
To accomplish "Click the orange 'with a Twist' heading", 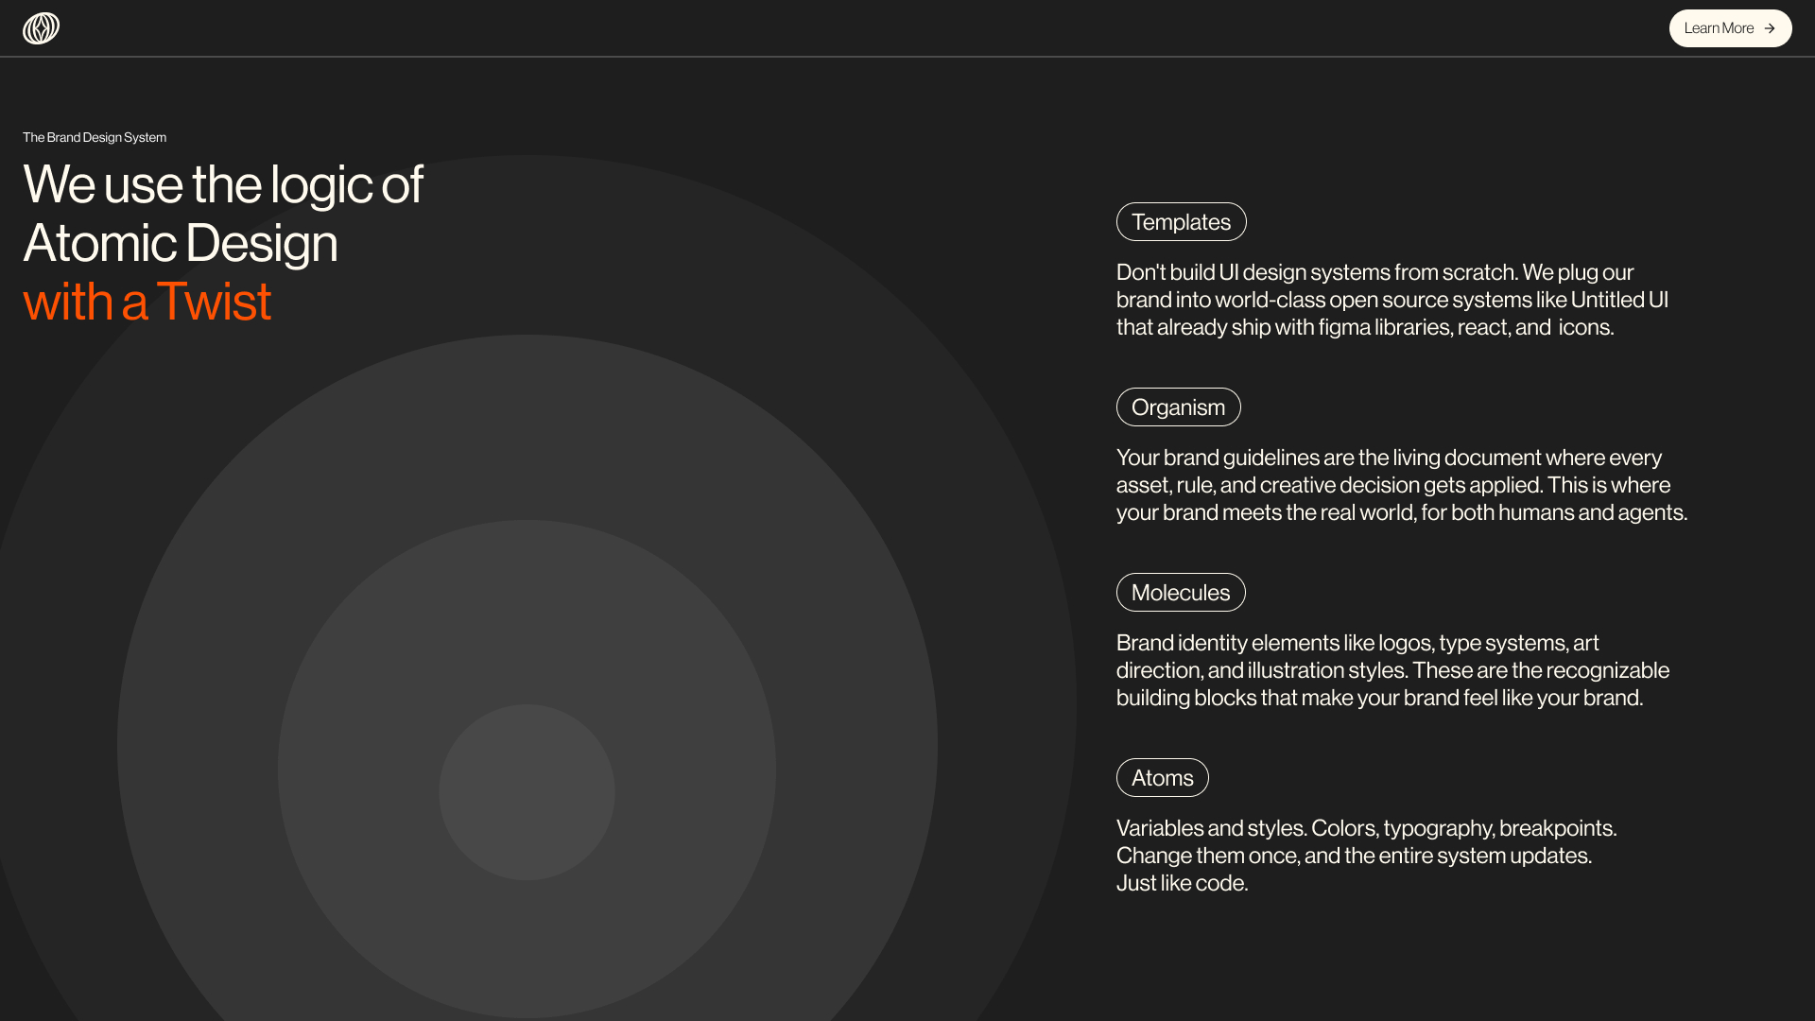I will click(x=147, y=302).
